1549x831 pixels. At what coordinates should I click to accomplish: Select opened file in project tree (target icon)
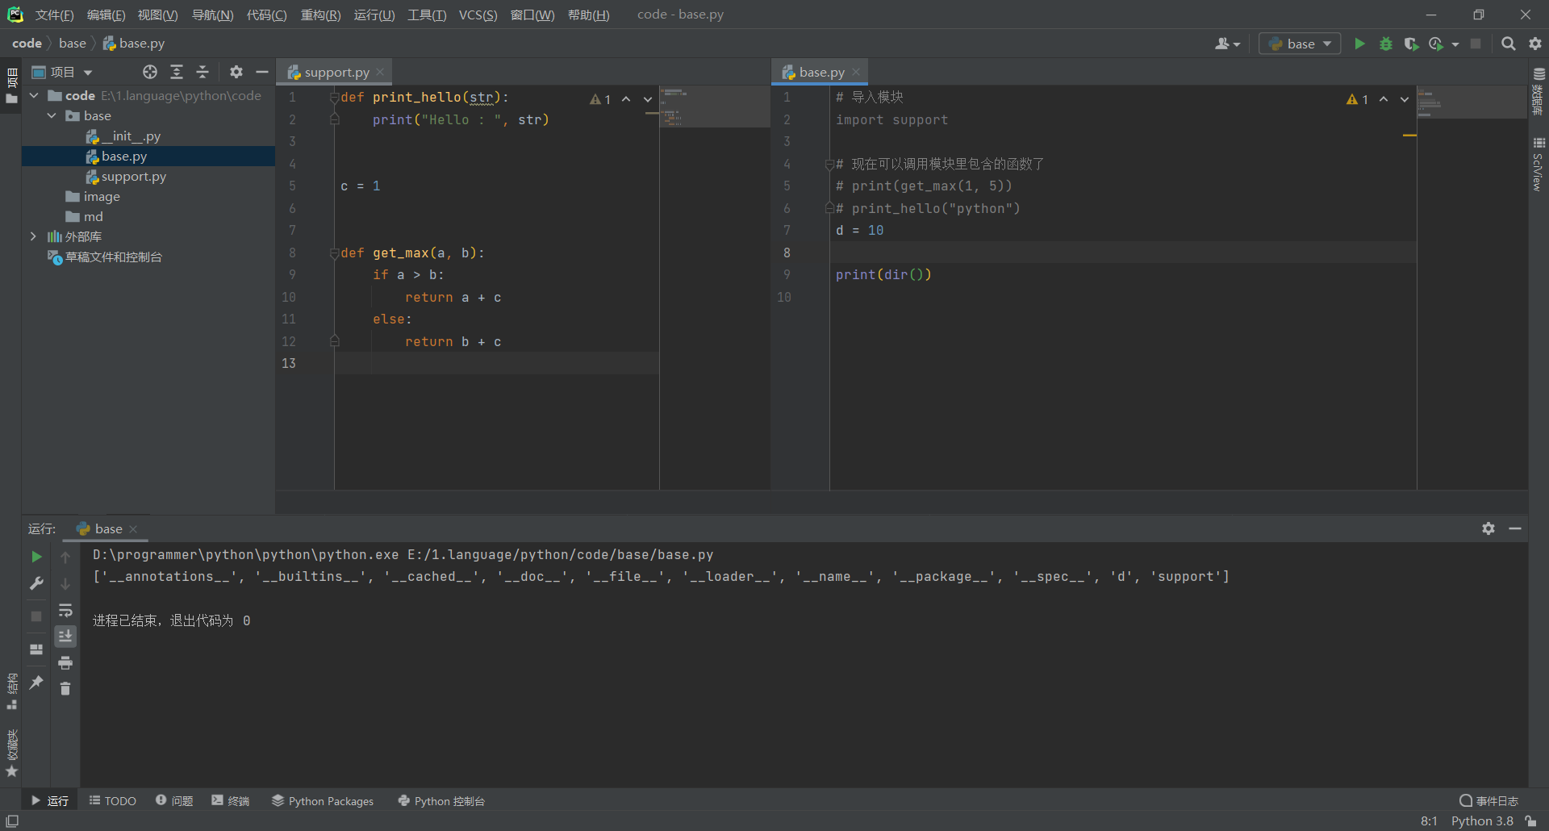click(150, 72)
